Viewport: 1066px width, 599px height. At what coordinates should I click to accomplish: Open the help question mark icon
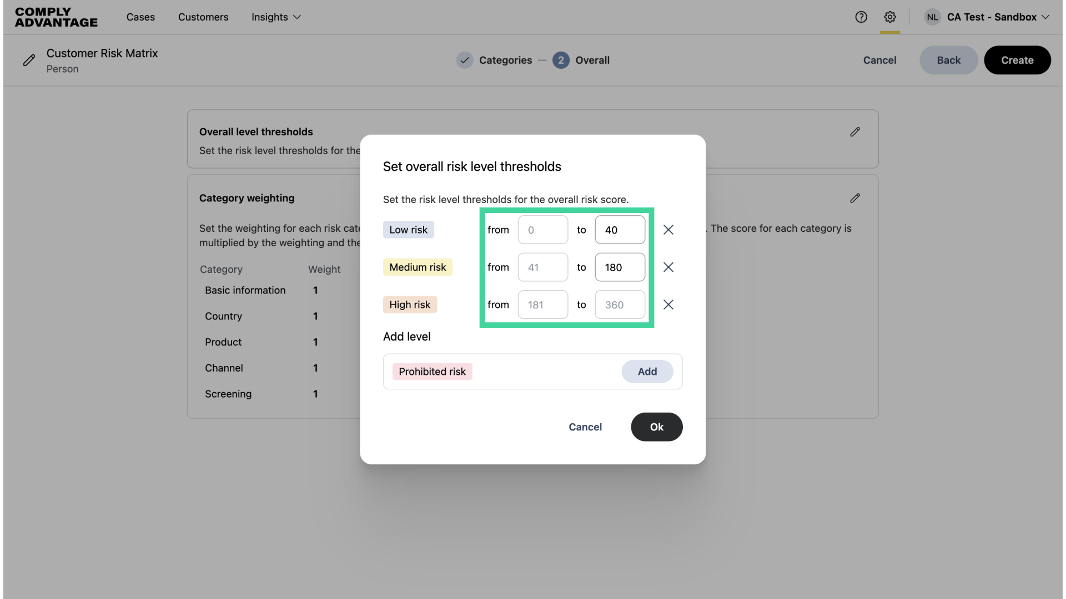coord(861,17)
